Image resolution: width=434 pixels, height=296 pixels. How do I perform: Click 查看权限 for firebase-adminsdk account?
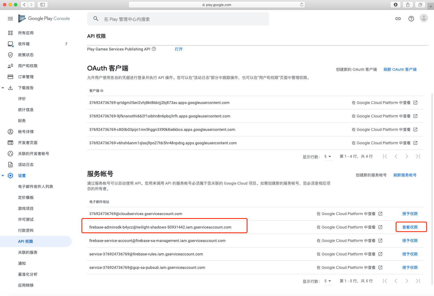click(x=410, y=227)
